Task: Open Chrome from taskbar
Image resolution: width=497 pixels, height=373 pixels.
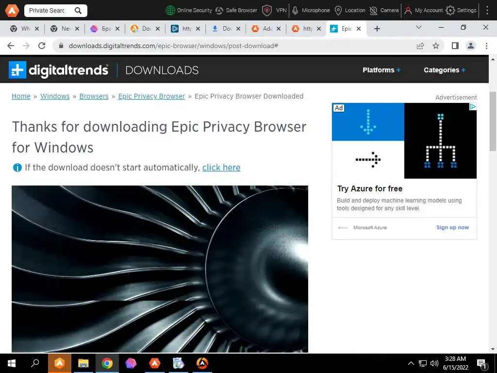Action: tap(107, 363)
